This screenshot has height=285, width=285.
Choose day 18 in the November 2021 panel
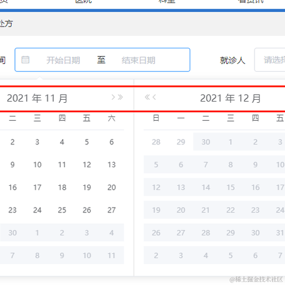pos(62,188)
